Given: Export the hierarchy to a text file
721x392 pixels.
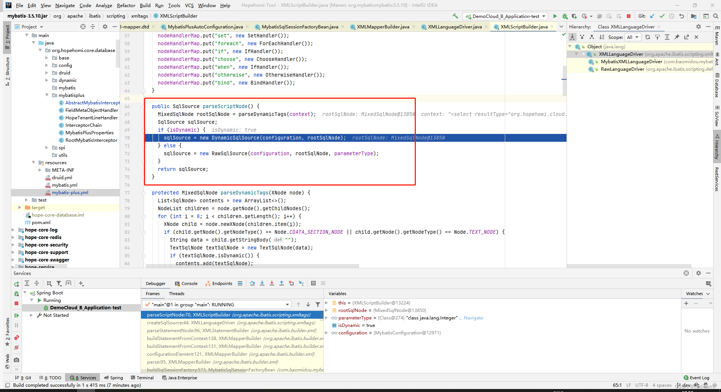Looking at the screenshot, I should [x=687, y=37].
